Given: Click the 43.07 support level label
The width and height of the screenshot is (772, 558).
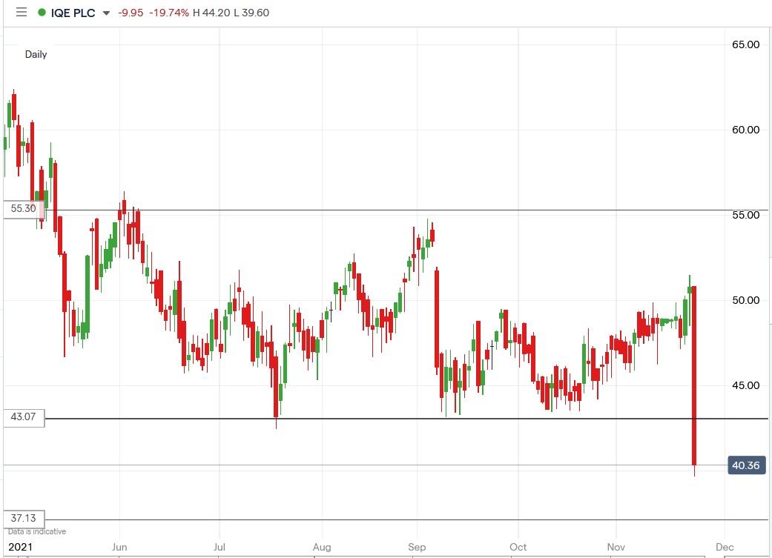Looking at the screenshot, I should click(x=22, y=417).
